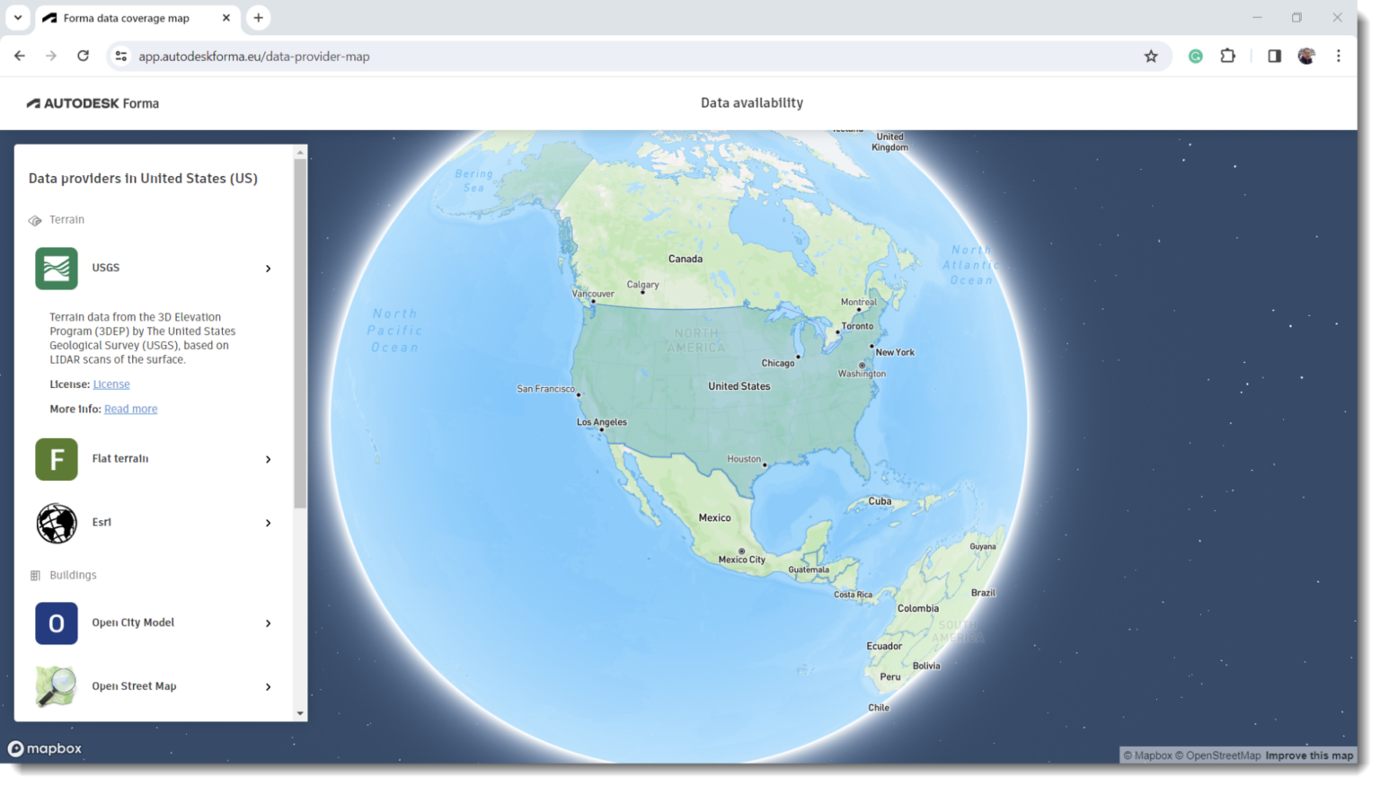Bookmark the page with the star icon
Screen dimensions: 1380x786
[x=1151, y=56]
